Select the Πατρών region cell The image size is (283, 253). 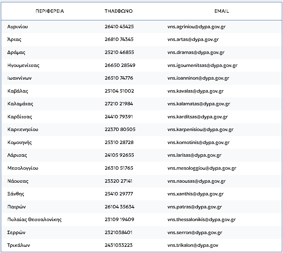[16, 207]
